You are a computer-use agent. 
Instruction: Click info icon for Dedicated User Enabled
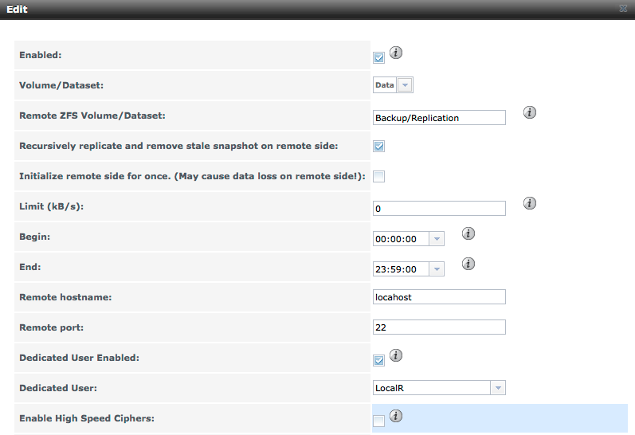(396, 355)
